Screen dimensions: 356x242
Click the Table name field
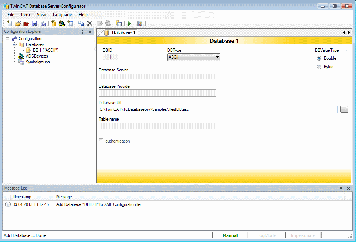tap(157, 126)
